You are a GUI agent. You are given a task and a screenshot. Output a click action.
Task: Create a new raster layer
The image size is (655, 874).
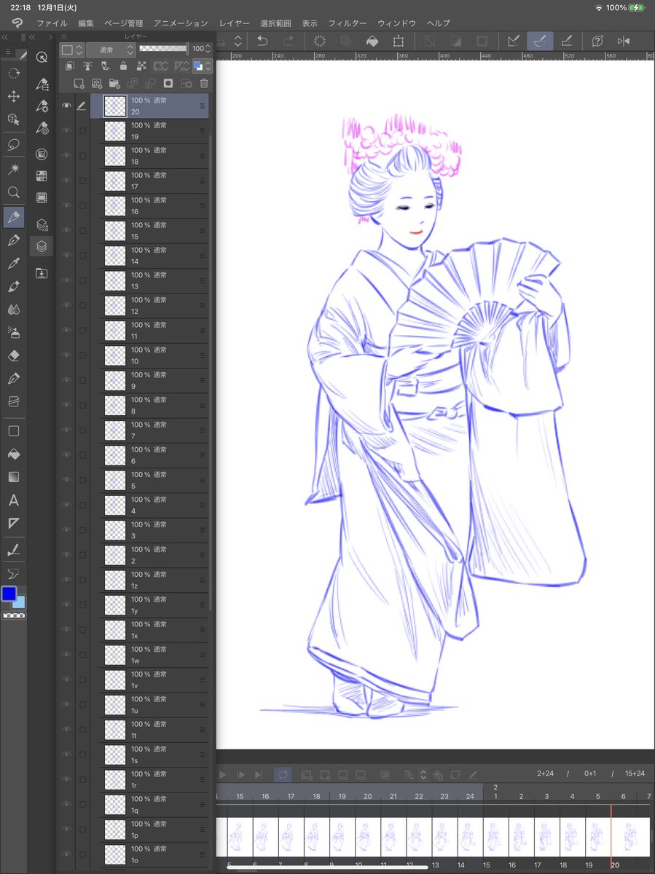[79, 83]
